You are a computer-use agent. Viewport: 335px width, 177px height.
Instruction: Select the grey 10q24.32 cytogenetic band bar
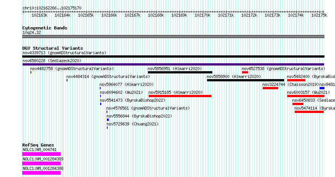click(173, 37)
